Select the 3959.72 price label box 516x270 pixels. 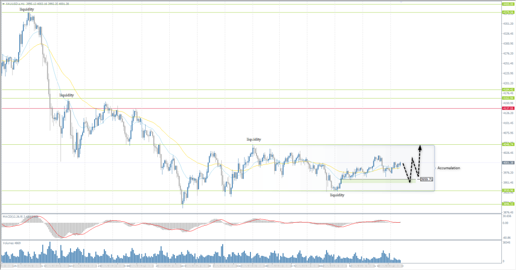(x=427, y=179)
